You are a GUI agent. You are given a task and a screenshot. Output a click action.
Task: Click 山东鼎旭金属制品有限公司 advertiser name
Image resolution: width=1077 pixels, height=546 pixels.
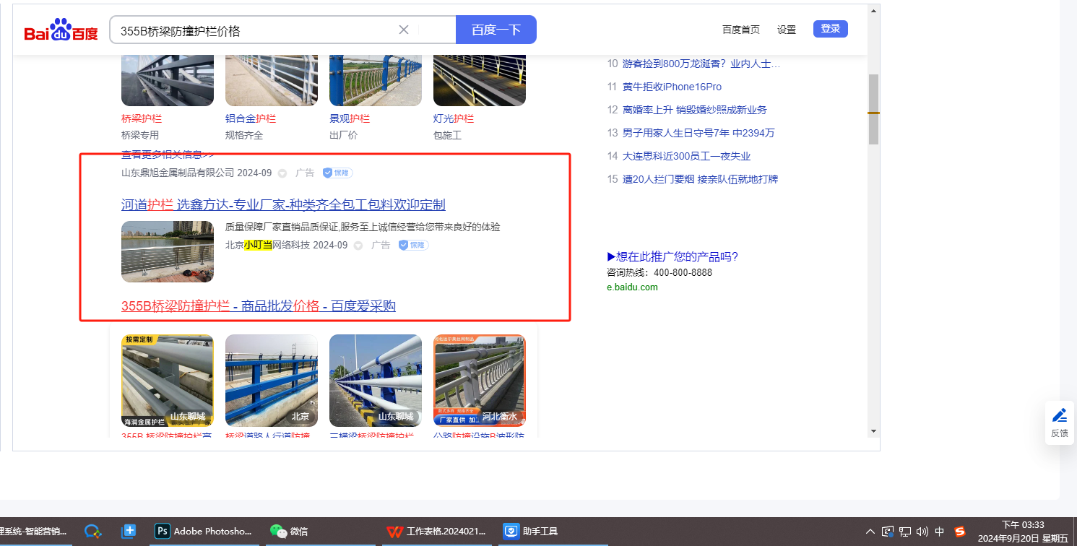pos(178,173)
